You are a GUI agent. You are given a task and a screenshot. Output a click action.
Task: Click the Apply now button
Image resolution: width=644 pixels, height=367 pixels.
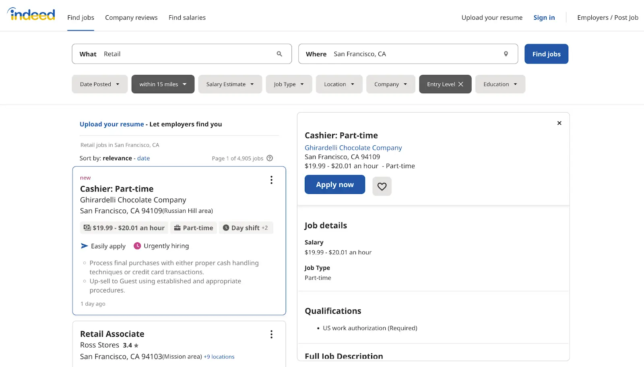tap(334, 185)
